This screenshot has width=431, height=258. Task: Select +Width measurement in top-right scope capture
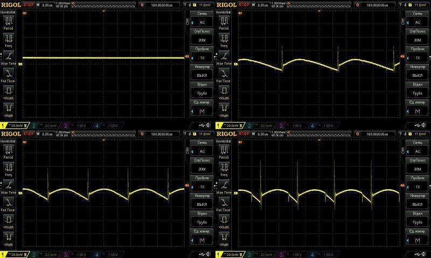(224, 93)
